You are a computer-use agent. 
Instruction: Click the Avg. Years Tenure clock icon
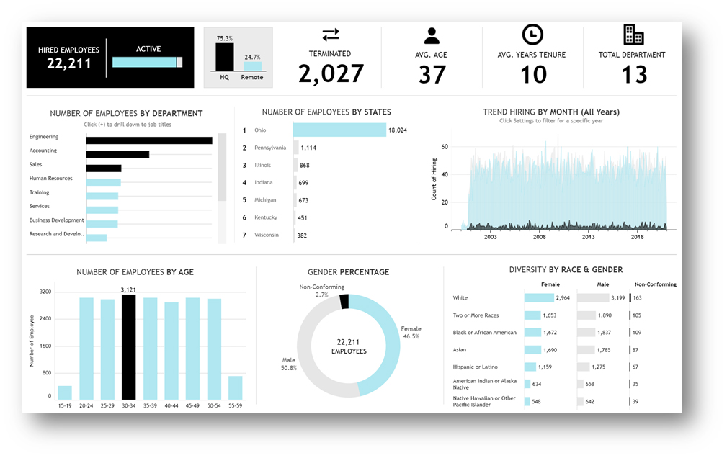click(x=532, y=35)
